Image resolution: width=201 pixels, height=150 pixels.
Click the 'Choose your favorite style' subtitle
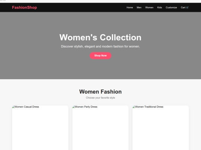(100, 98)
